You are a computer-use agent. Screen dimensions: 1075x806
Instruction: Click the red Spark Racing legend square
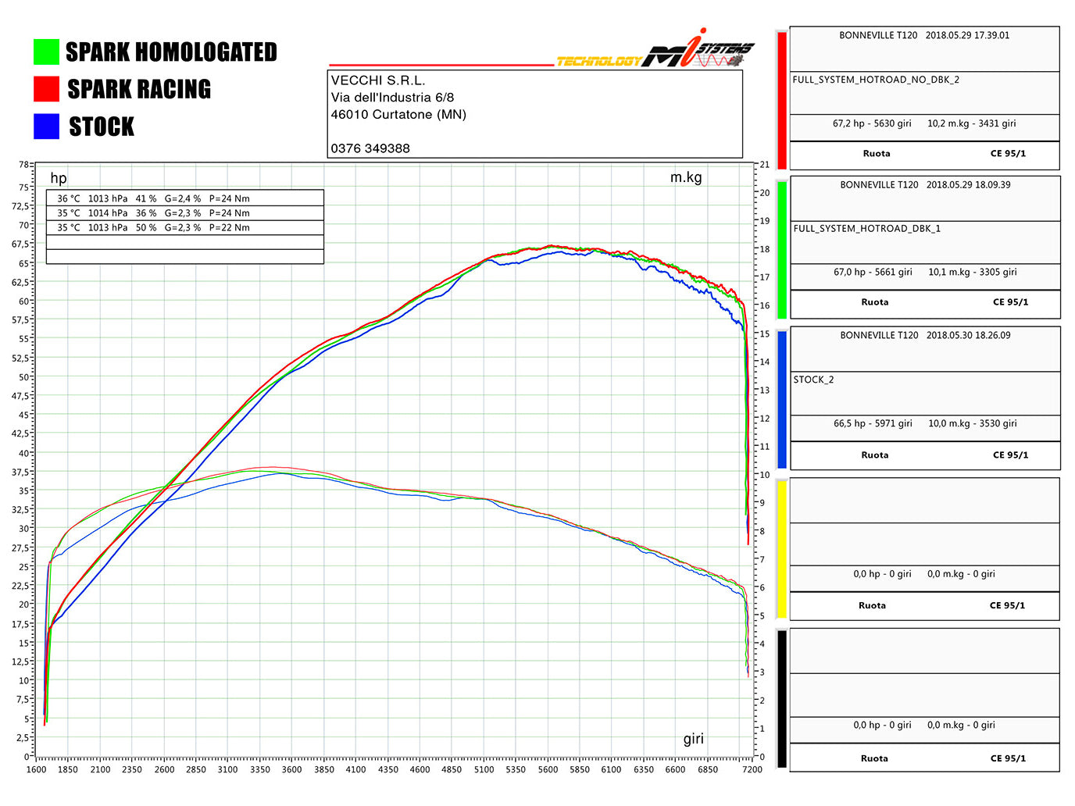[46, 89]
